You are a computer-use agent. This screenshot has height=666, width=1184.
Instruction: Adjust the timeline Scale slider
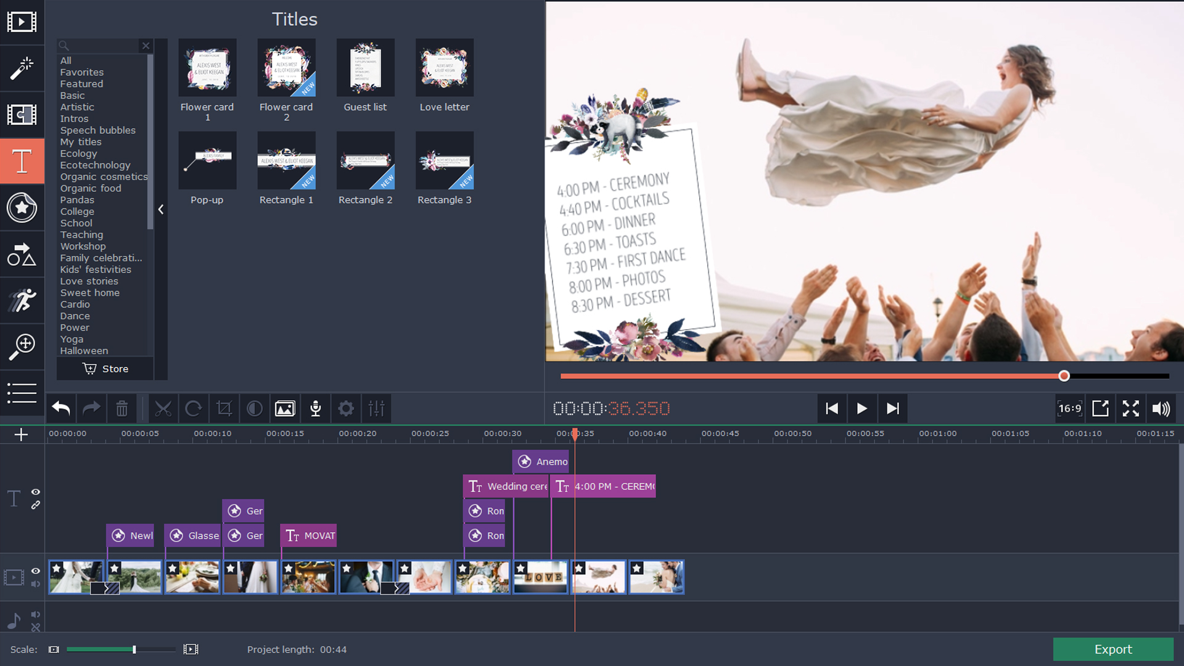(133, 649)
